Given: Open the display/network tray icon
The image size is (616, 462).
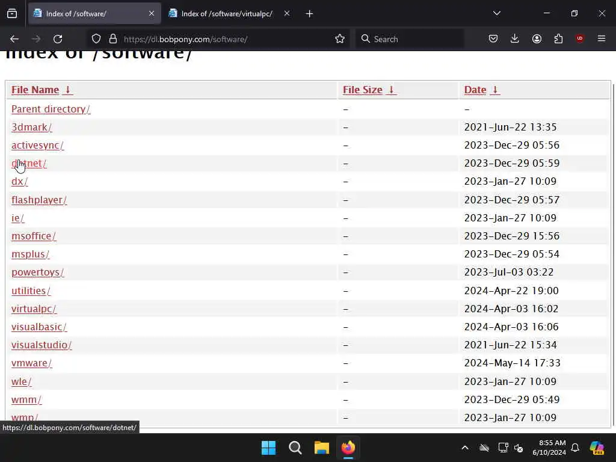Looking at the screenshot, I should click(x=504, y=448).
